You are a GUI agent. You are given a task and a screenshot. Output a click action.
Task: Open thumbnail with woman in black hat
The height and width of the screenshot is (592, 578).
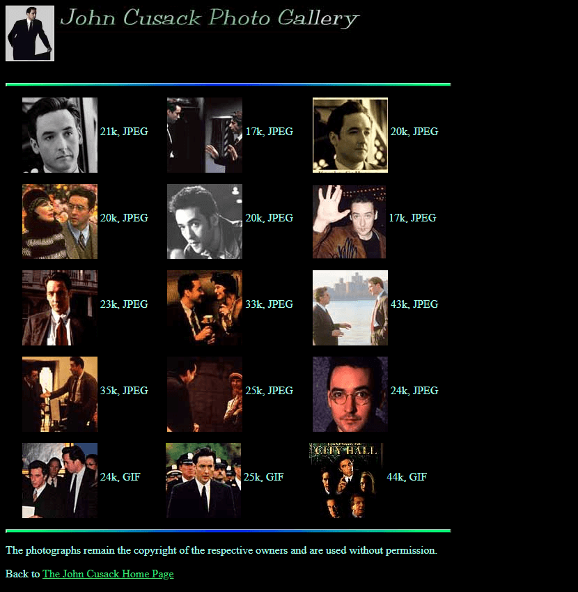pyautogui.click(x=60, y=221)
